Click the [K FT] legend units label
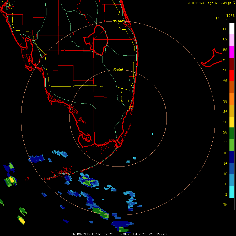The image size is (236, 236). pyautogui.click(x=222, y=18)
